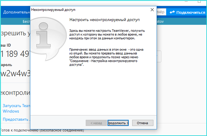This screenshot has width=207, height=136.
Task: Minimize the TeamViewer main window
Action: coord(186,2)
